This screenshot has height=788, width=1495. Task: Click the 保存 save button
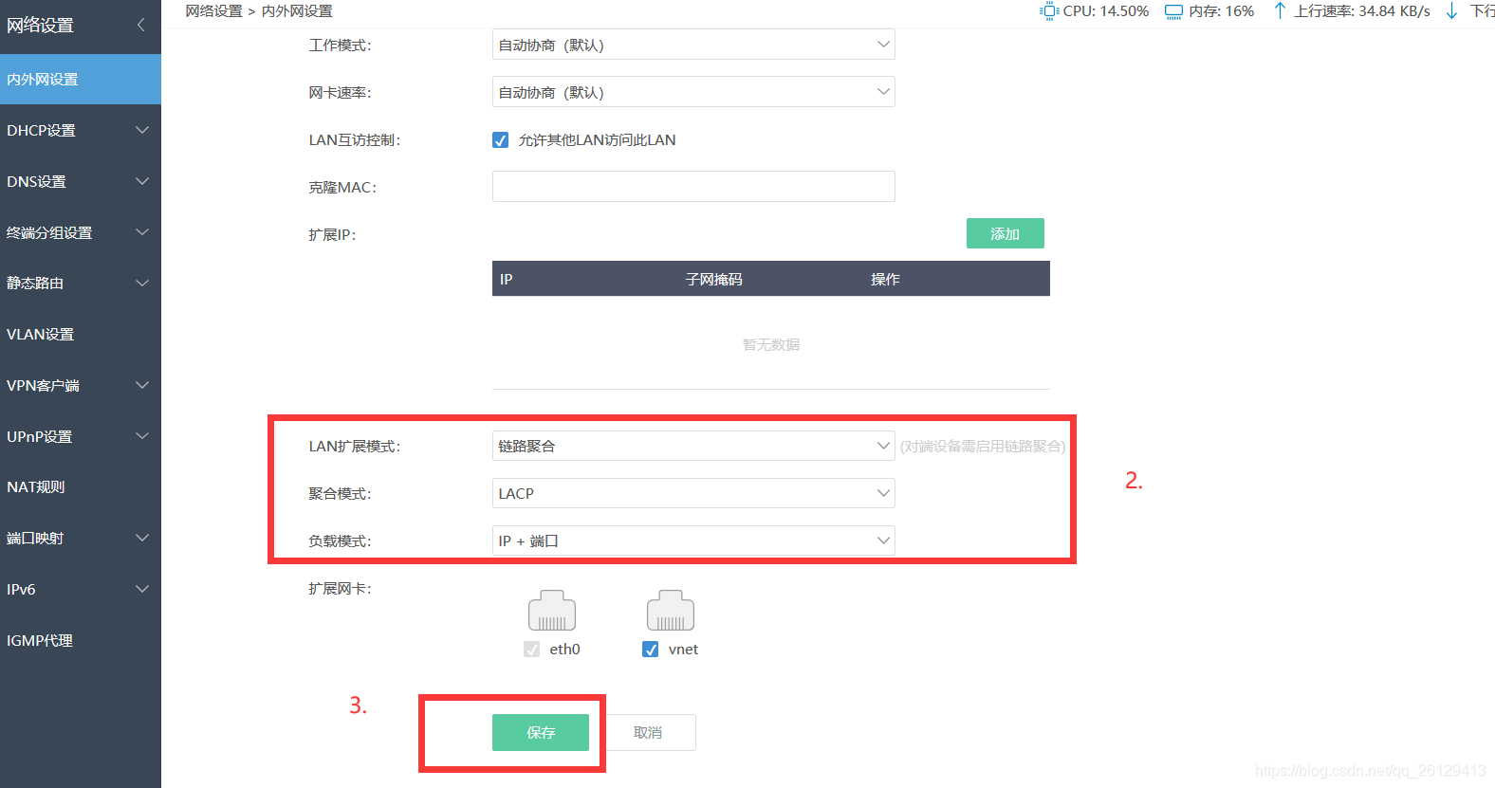(x=541, y=732)
